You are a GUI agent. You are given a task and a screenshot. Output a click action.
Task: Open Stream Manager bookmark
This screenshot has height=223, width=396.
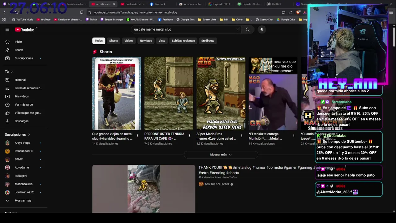point(111,20)
